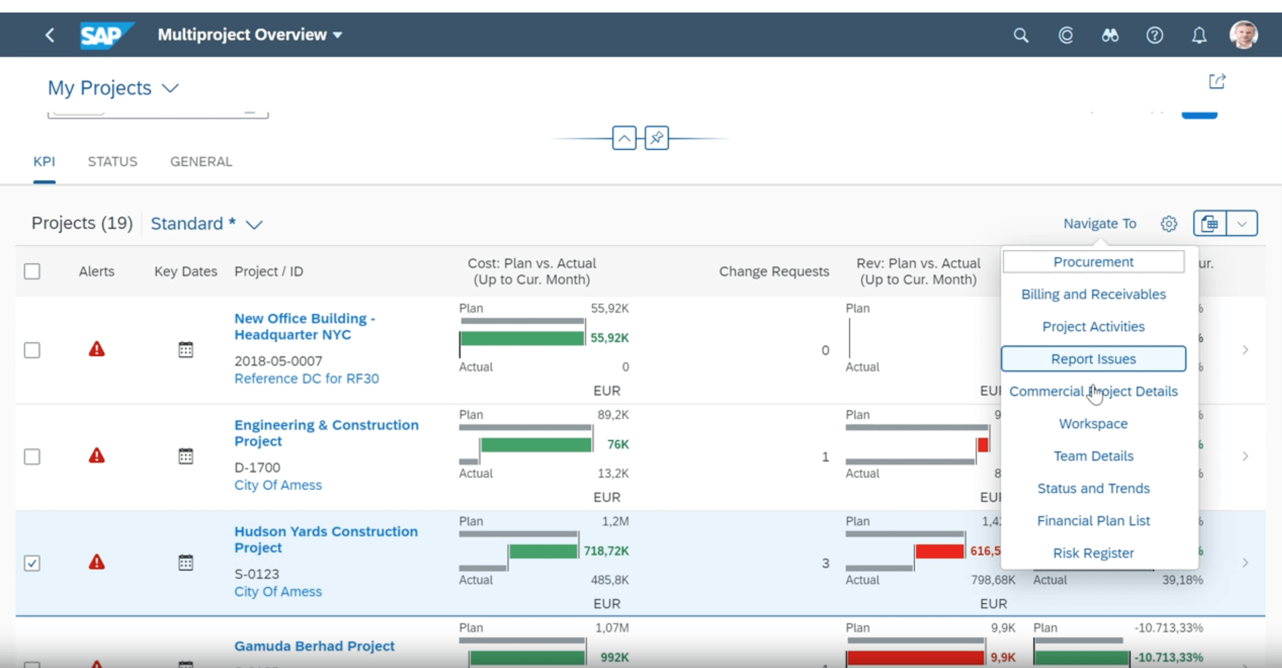The image size is (1282, 668).
Task: Open the My Projects dropdown
Action: click(x=169, y=88)
